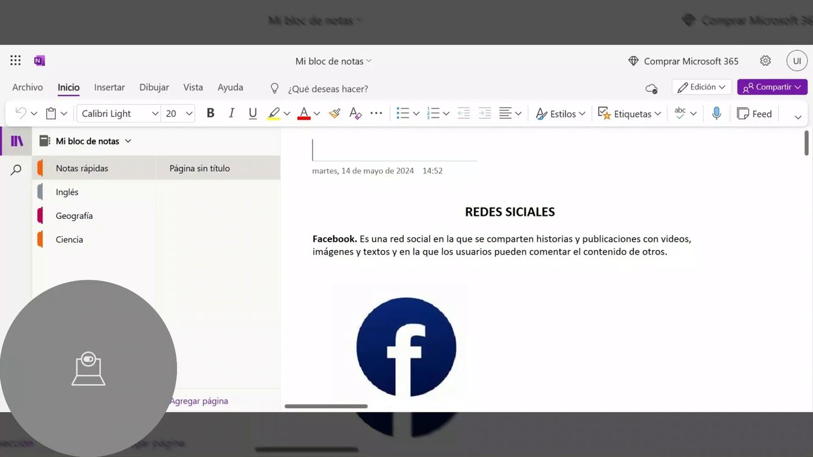This screenshot has width=813, height=457.
Task: Select the Inglés section
Action: 94,192
